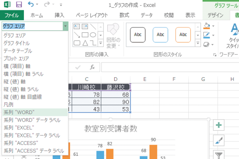Select 縦 (値) 軸 目盛線 entry
The height and width of the screenshot is (159, 239).
pos(35,97)
